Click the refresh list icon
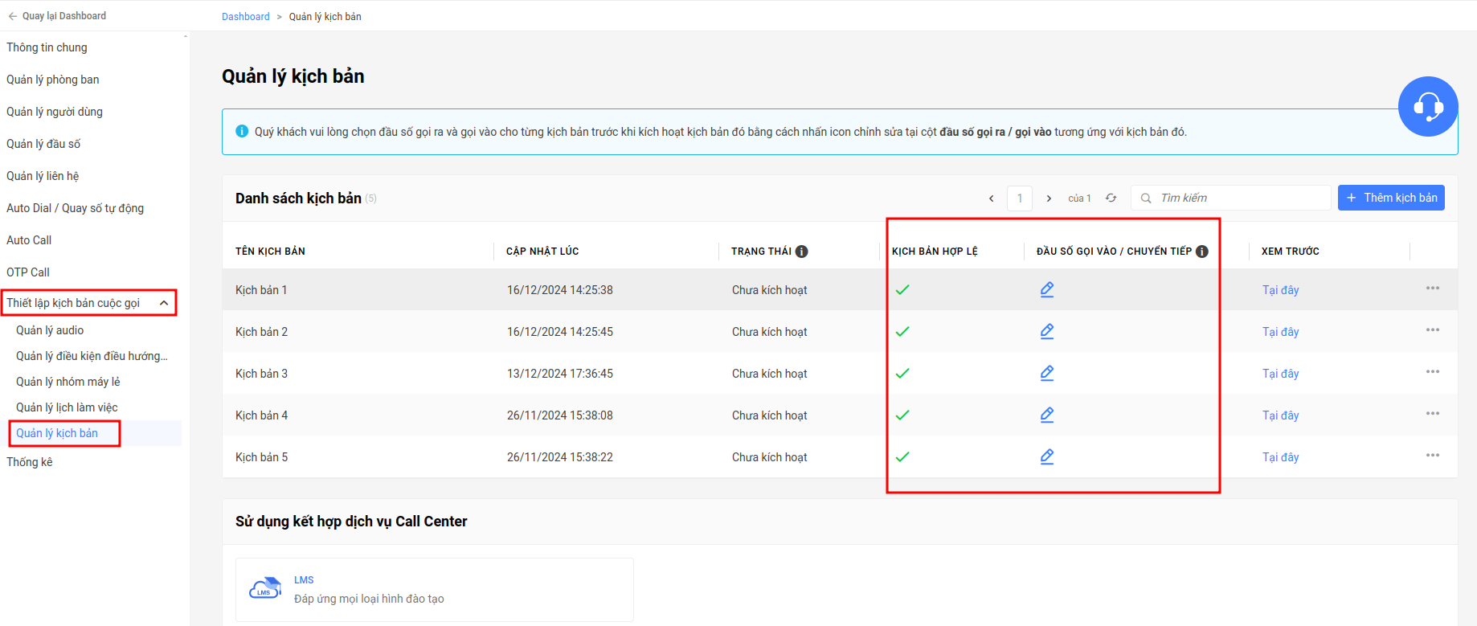The width and height of the screenshot is (1477, 626). click(1111, 198)
